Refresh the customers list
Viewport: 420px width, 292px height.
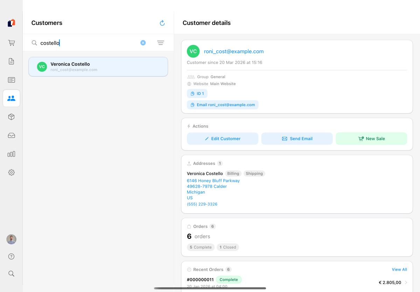(x=162, y=23)
